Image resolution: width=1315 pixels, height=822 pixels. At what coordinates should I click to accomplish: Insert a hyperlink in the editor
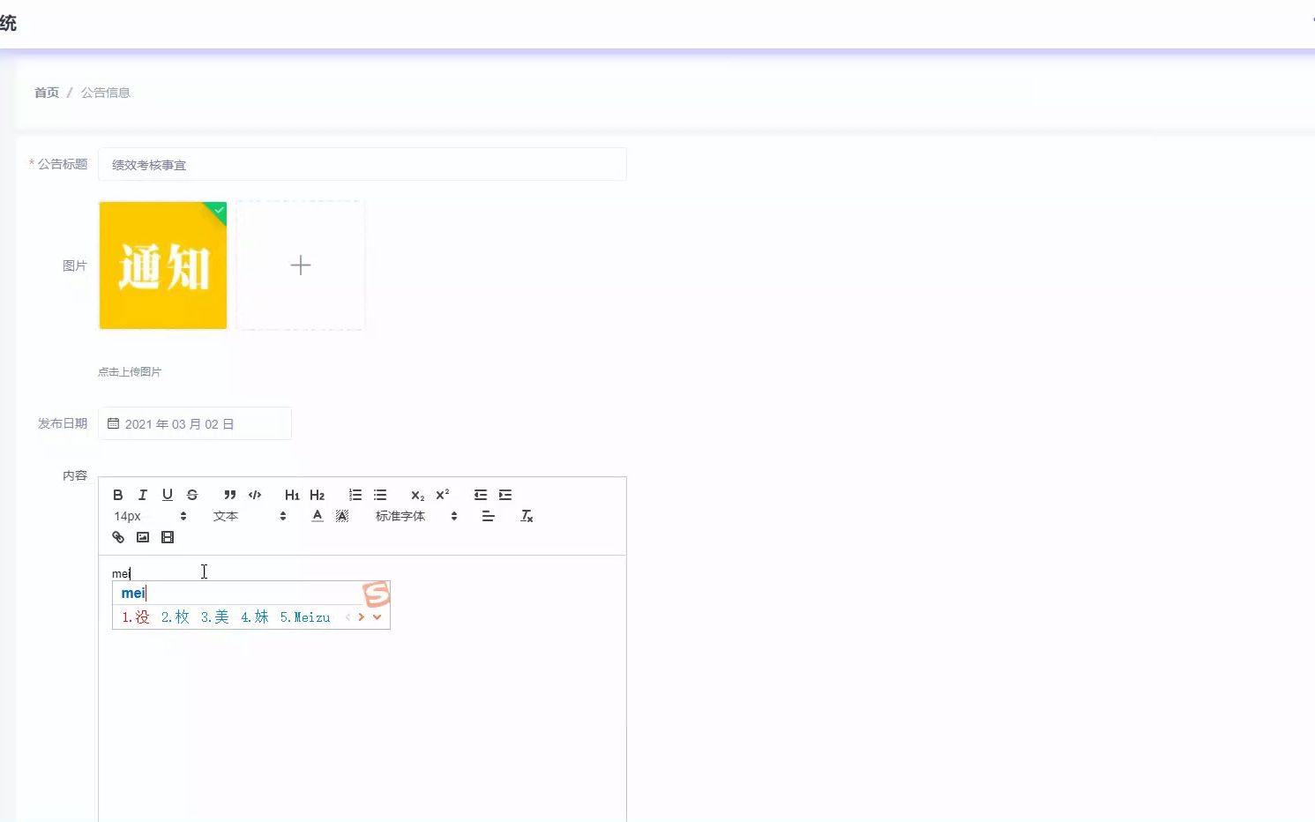pos(118,537)
